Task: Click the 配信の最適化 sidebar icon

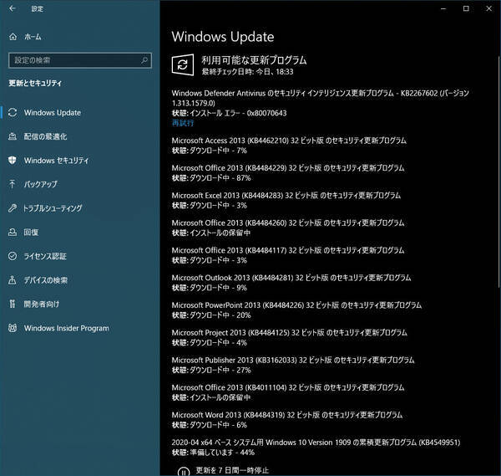Action: pyautogui.click(x=13, y=136)
